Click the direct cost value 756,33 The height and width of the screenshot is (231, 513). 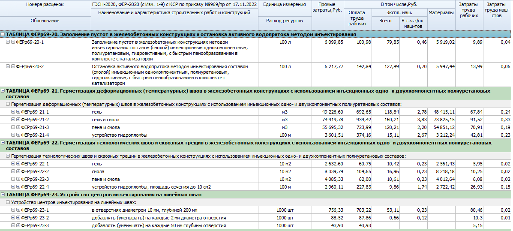tap(336, 210)
